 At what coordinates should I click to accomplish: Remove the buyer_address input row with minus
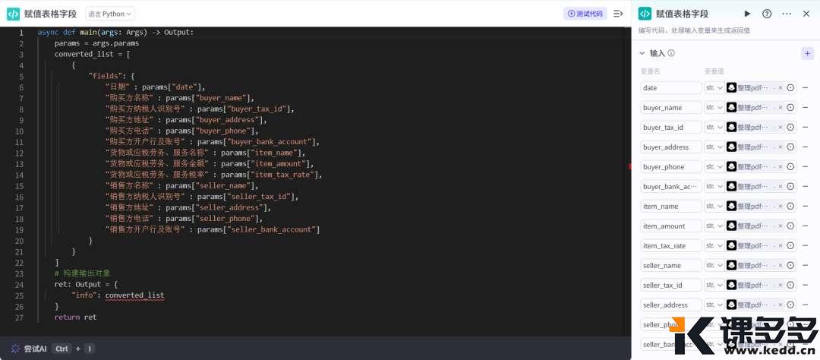pos(806,147)
